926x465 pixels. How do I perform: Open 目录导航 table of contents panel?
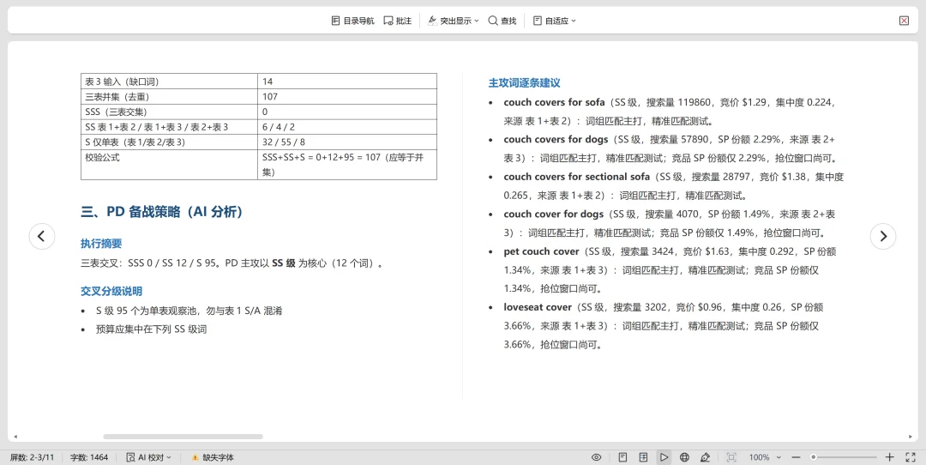352,21
